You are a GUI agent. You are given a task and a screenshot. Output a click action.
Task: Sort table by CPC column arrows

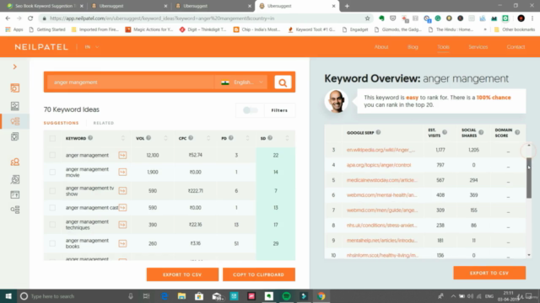pyautogui.click(x=208, y=138)
